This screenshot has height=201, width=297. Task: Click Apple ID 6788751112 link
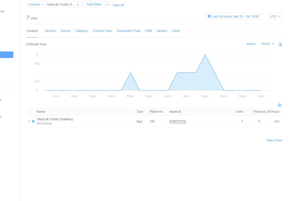[x=178, y=121]
